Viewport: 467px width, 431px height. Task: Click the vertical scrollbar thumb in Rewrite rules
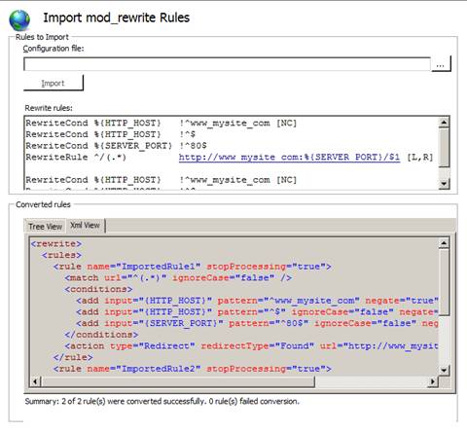[x=444, y=148]
